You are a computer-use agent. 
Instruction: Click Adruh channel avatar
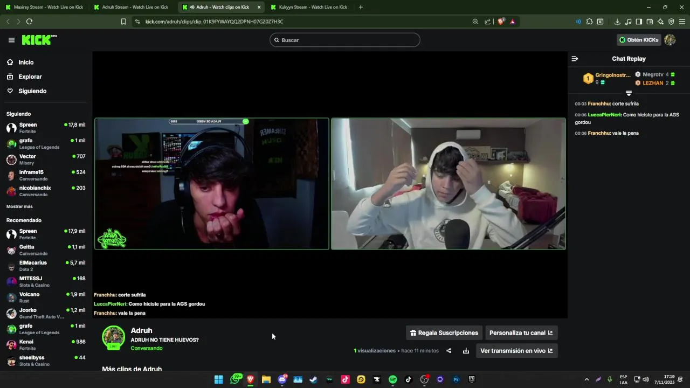point(113,337)
